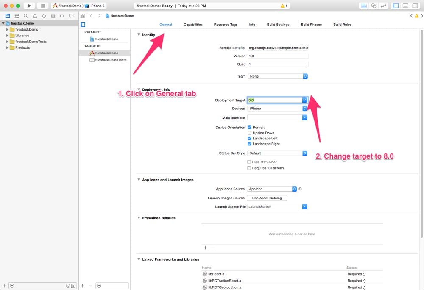Image resolution: width=424 pixels, height=290 pixels.
Task: Go back in editor history
Action: click(91, 16)
